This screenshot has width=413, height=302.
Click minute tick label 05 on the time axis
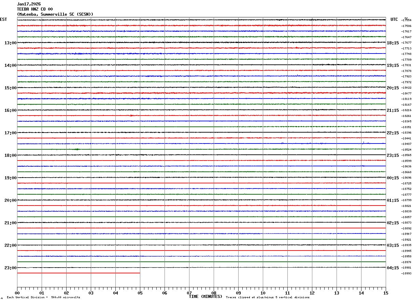click(x=140, y=293)
